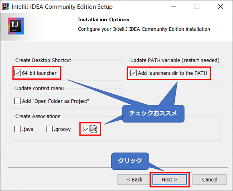Click the Create Desktop Shortcut group label
The width and height of the screenshot is (233, 191).
pos(43,60)
